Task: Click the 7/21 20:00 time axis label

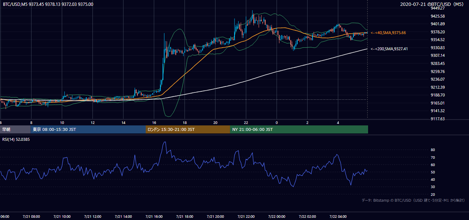Action: [x=215, y=216]
